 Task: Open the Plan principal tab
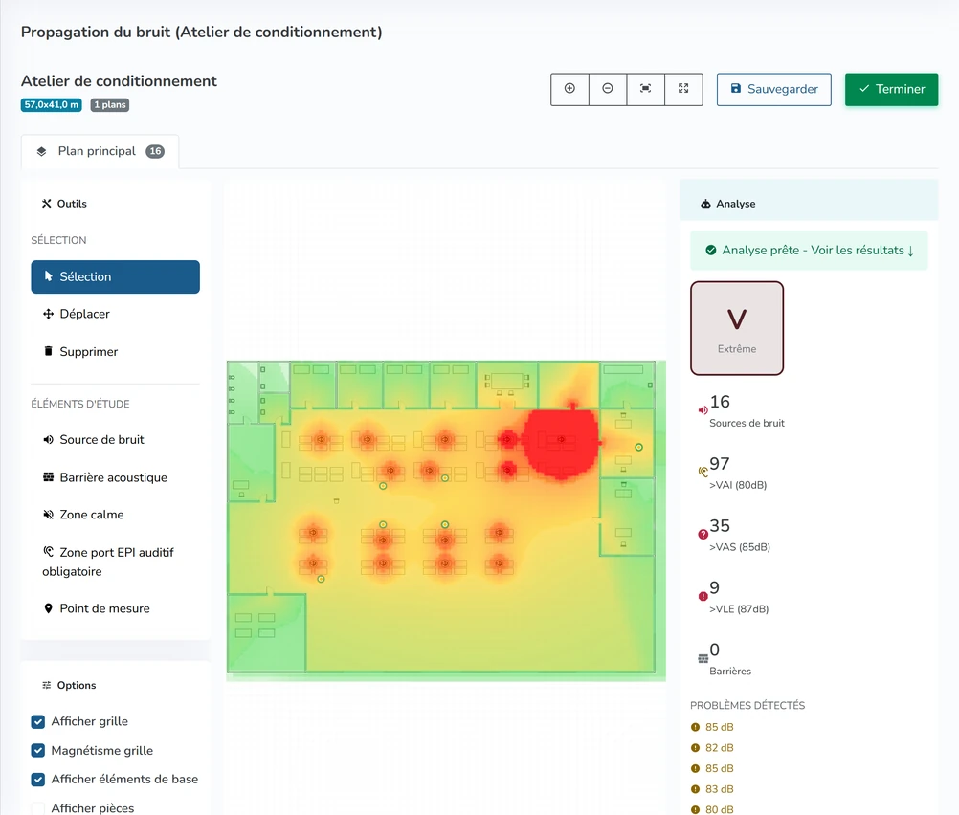(100, 151)
